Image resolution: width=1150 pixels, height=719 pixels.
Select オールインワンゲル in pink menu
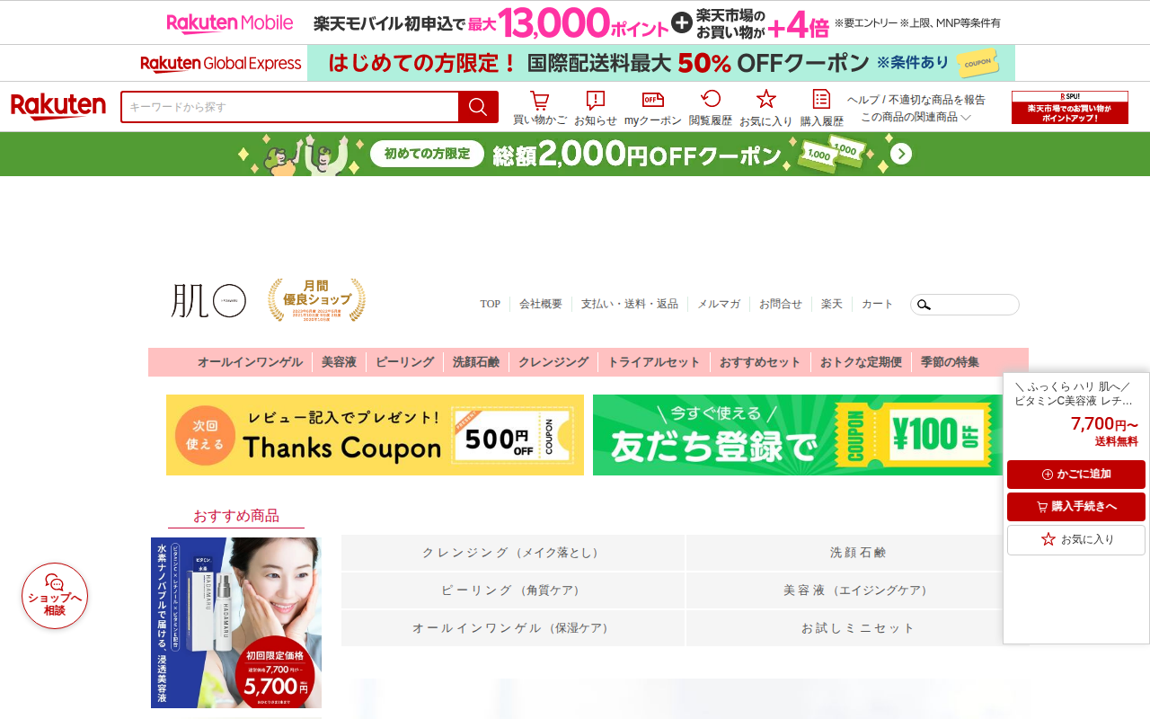[x=250, y=362]
